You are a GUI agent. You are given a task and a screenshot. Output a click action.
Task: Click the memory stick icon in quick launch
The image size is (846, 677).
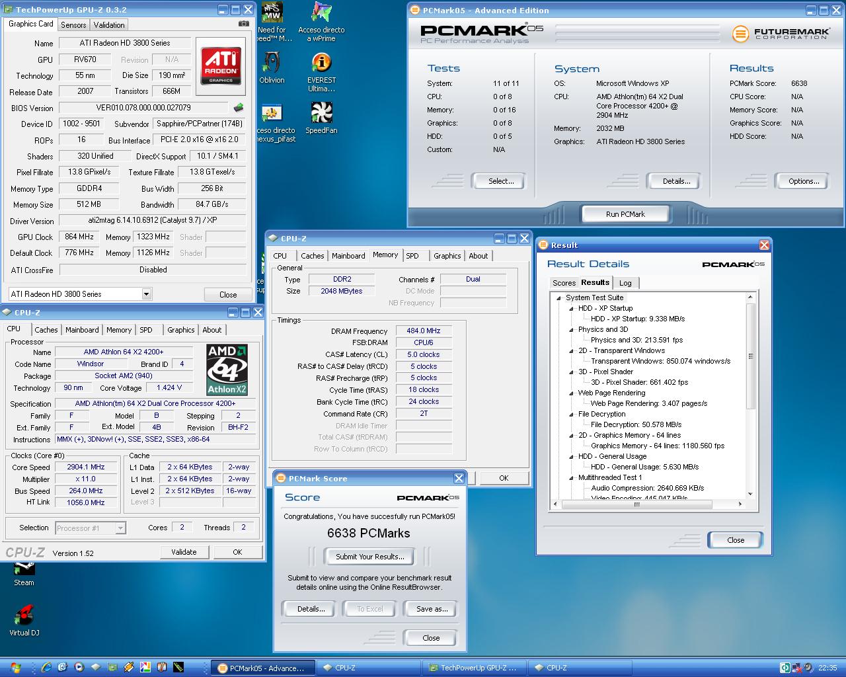(x=178, y=667)
